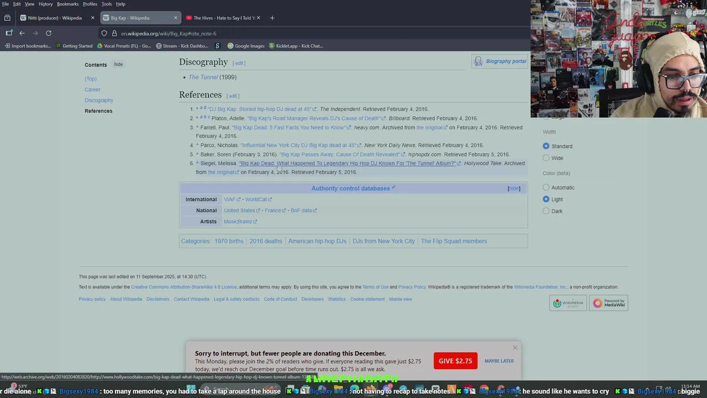
Task: Click MAYBE LATER button
Action: click(499, 361)
